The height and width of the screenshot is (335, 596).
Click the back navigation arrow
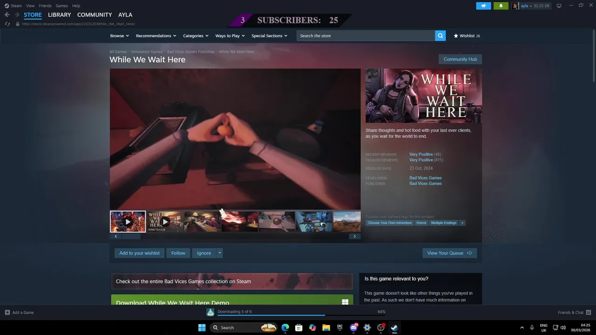[x=7, y=15]
